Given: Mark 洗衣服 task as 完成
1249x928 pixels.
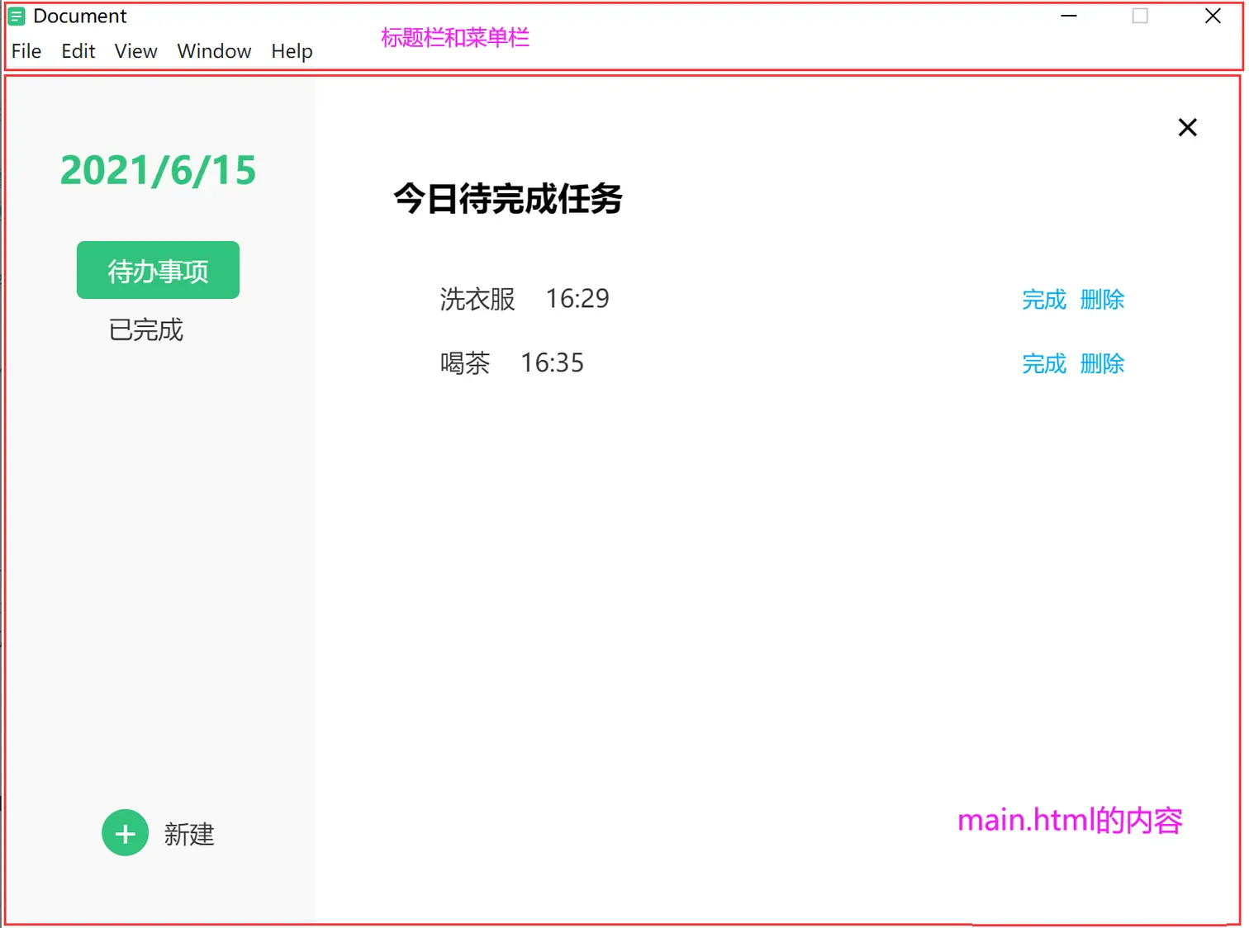Looking at the screenshot, I should pos(1044,300).
